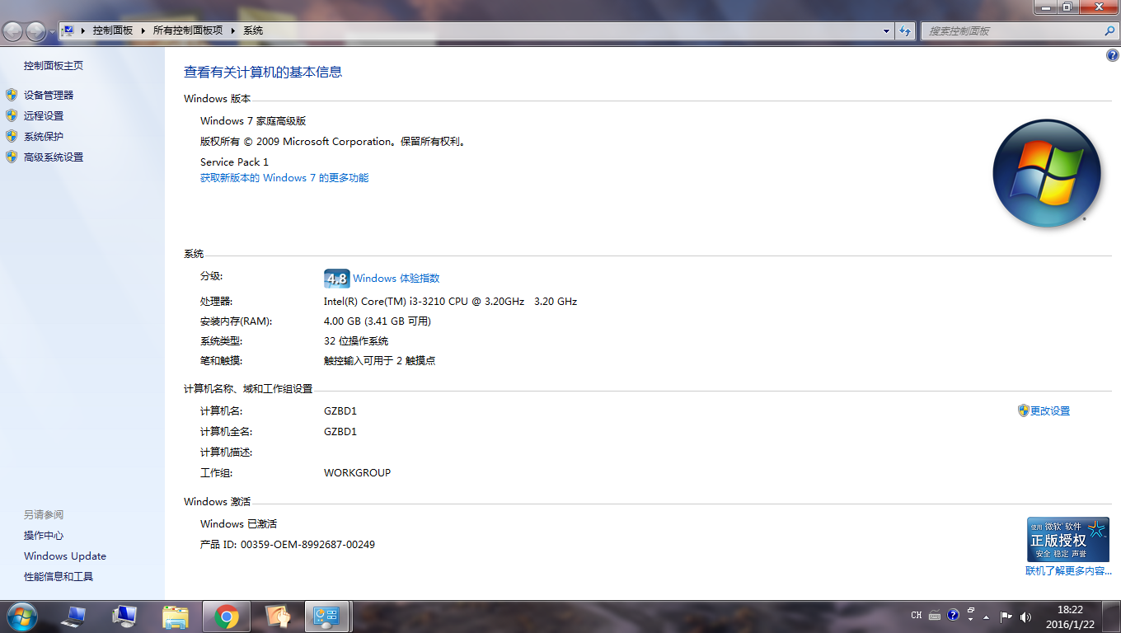Open the Windows Start menu
This screenshot has width=1121, height=633.
coord(21,616)
